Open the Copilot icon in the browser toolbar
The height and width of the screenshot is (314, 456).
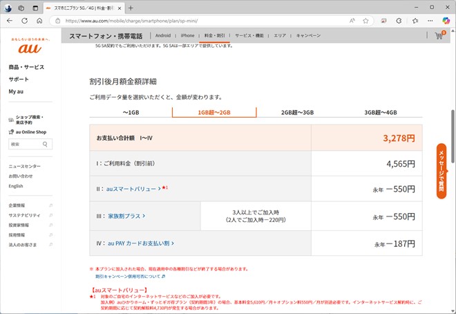(x=446, y=21)
